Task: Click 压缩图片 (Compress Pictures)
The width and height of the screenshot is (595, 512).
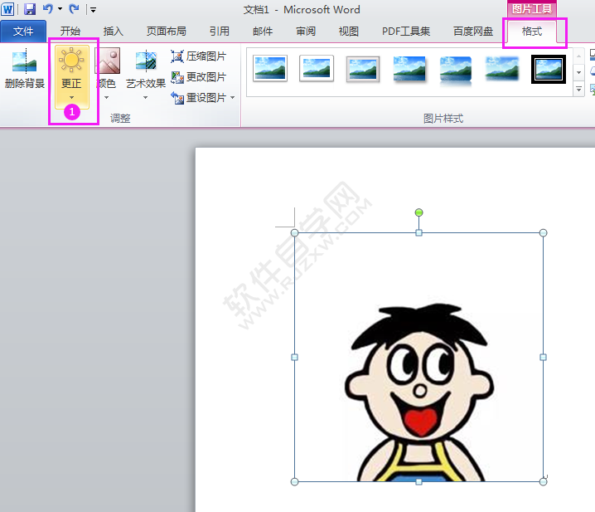Action: [198, 56]
